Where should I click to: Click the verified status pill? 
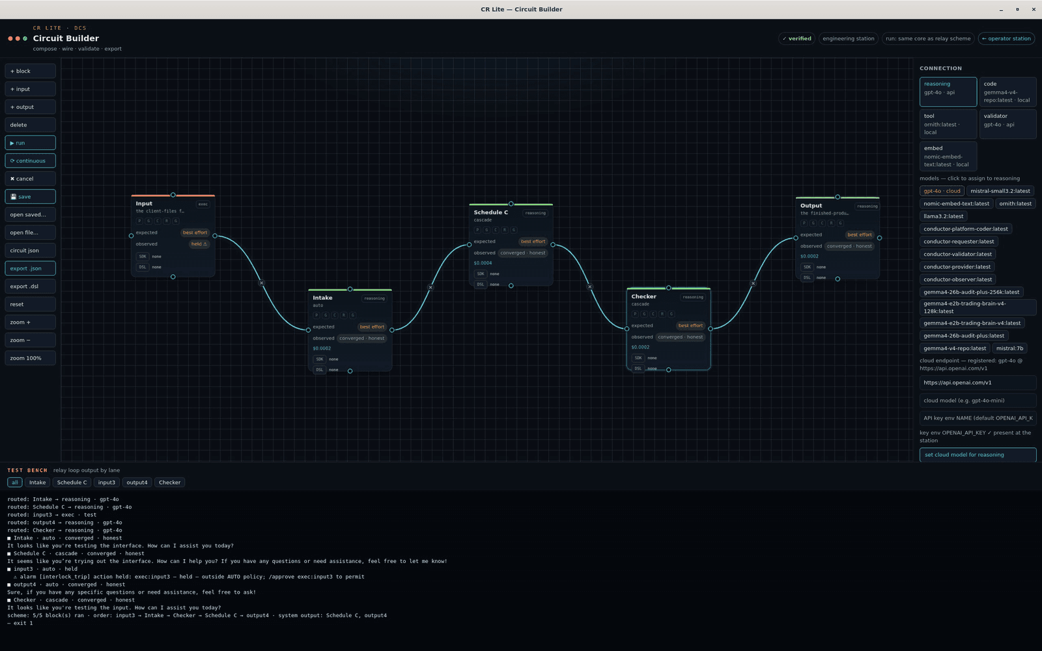(797, 38)
